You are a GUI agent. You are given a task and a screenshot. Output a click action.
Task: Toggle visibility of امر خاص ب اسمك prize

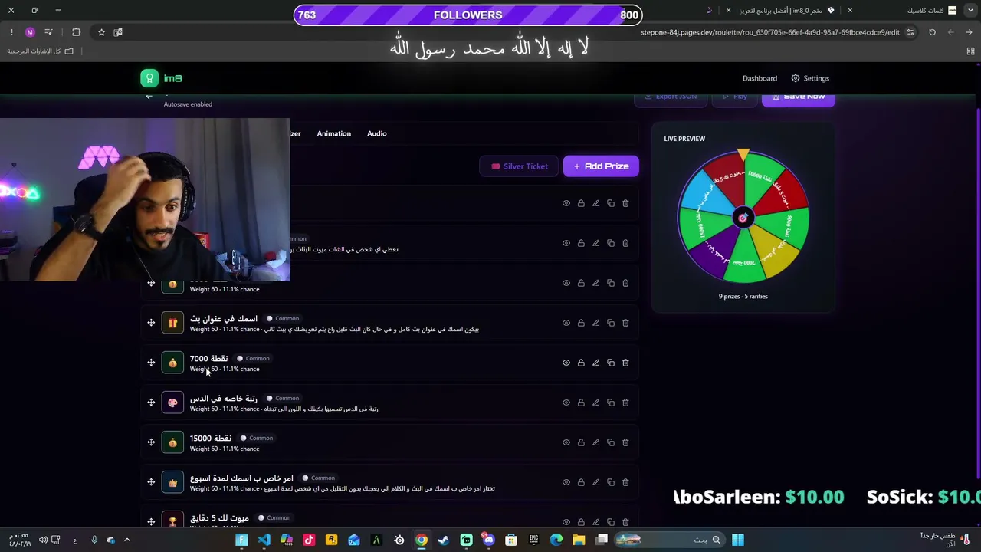pos(566,482)
